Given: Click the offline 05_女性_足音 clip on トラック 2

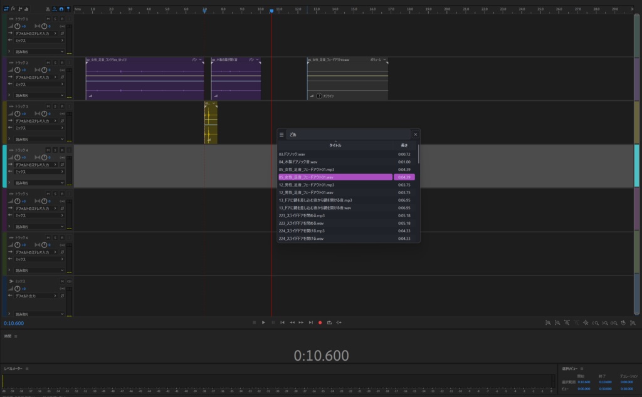Looking at the screenshot, I should point(347,79).
